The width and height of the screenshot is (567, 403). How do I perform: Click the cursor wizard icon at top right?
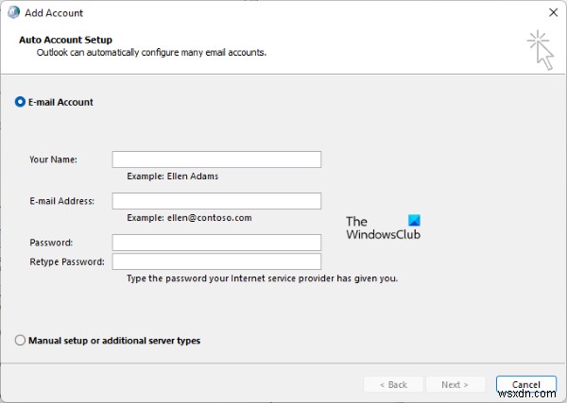(x=541, y=50)
